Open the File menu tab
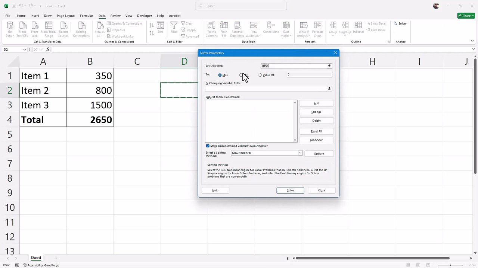Viewport: 478px width, 268px height. (x=8, y=16)
